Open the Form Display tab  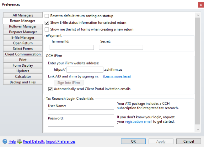23,65
